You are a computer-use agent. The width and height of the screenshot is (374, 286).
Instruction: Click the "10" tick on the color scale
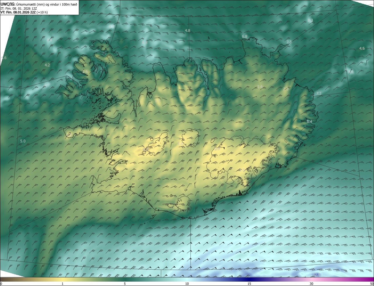[x=187, y=284]
